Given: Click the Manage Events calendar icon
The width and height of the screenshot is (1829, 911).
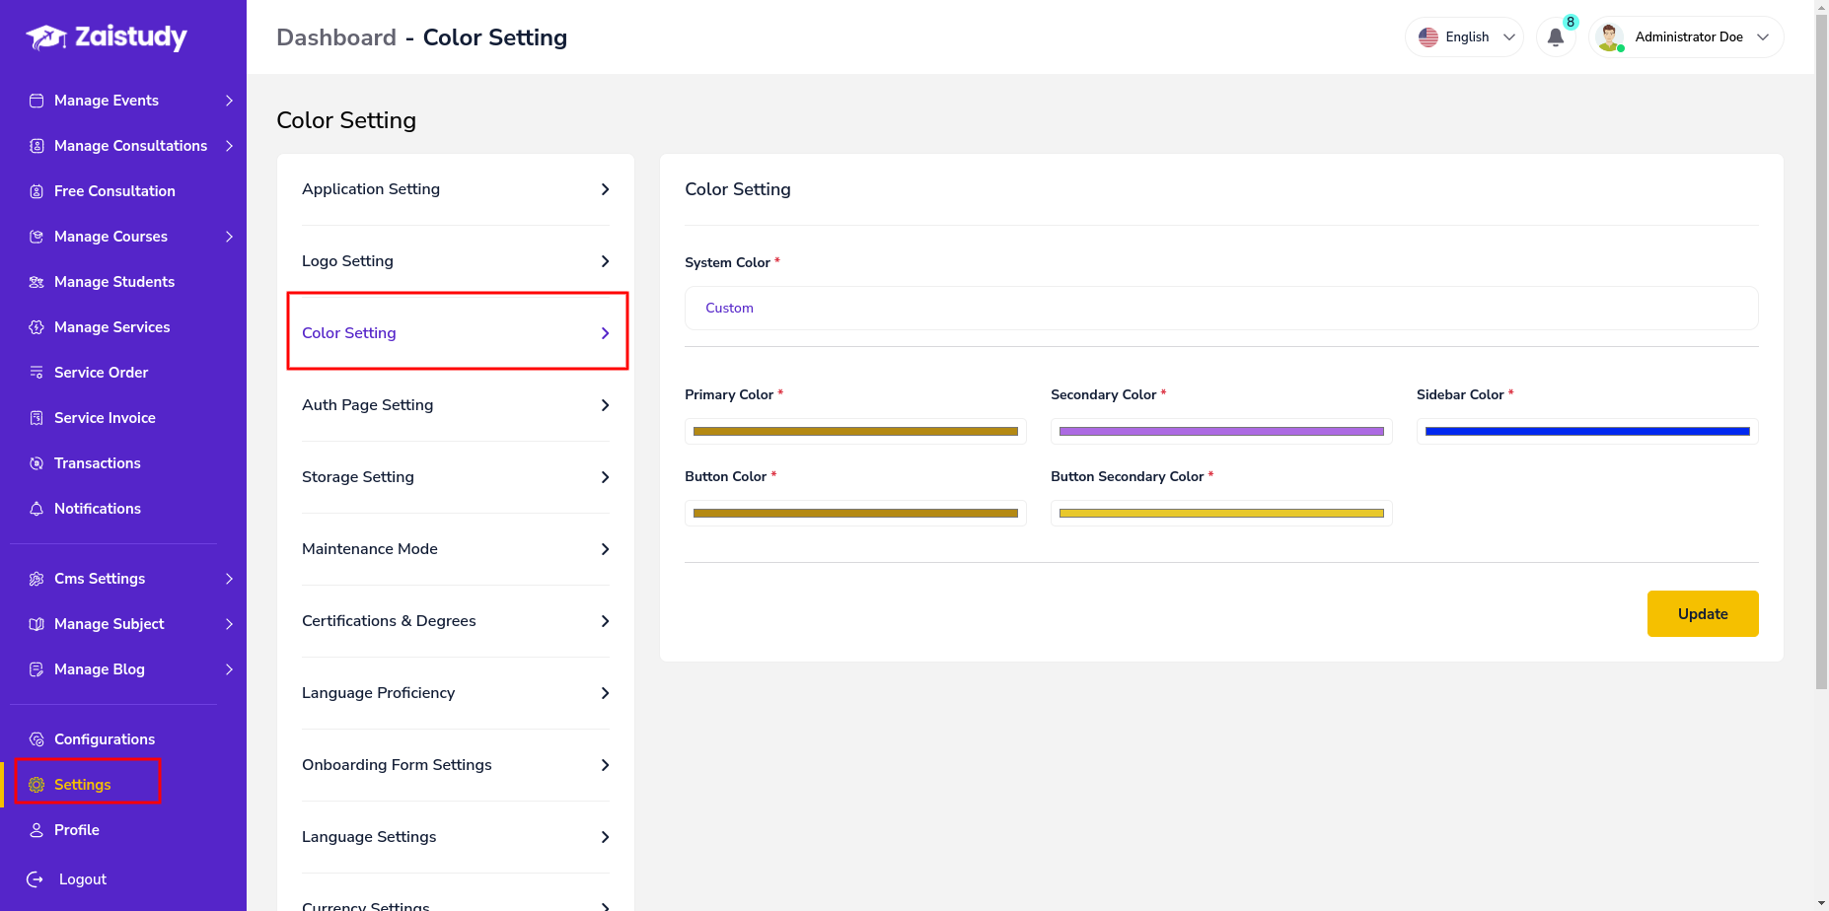Looking at the screenshot, I should point(37,101).
